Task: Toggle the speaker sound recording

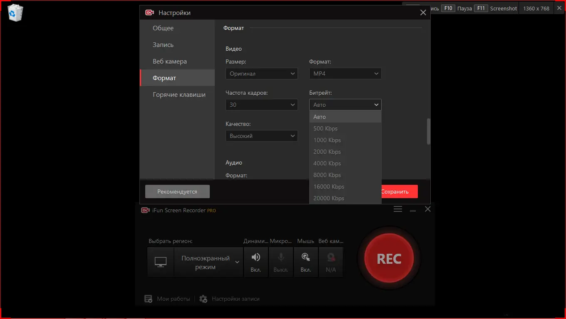Action: tap(256, 262)
